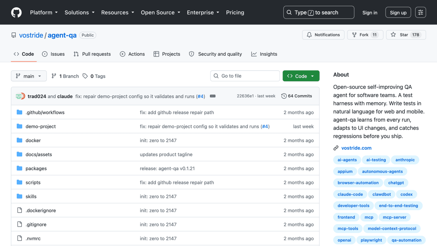Image resolution: width=437 pixels, height=246 pixels.
Task: Open the demo-project folder icon
Action: point(20,126)
